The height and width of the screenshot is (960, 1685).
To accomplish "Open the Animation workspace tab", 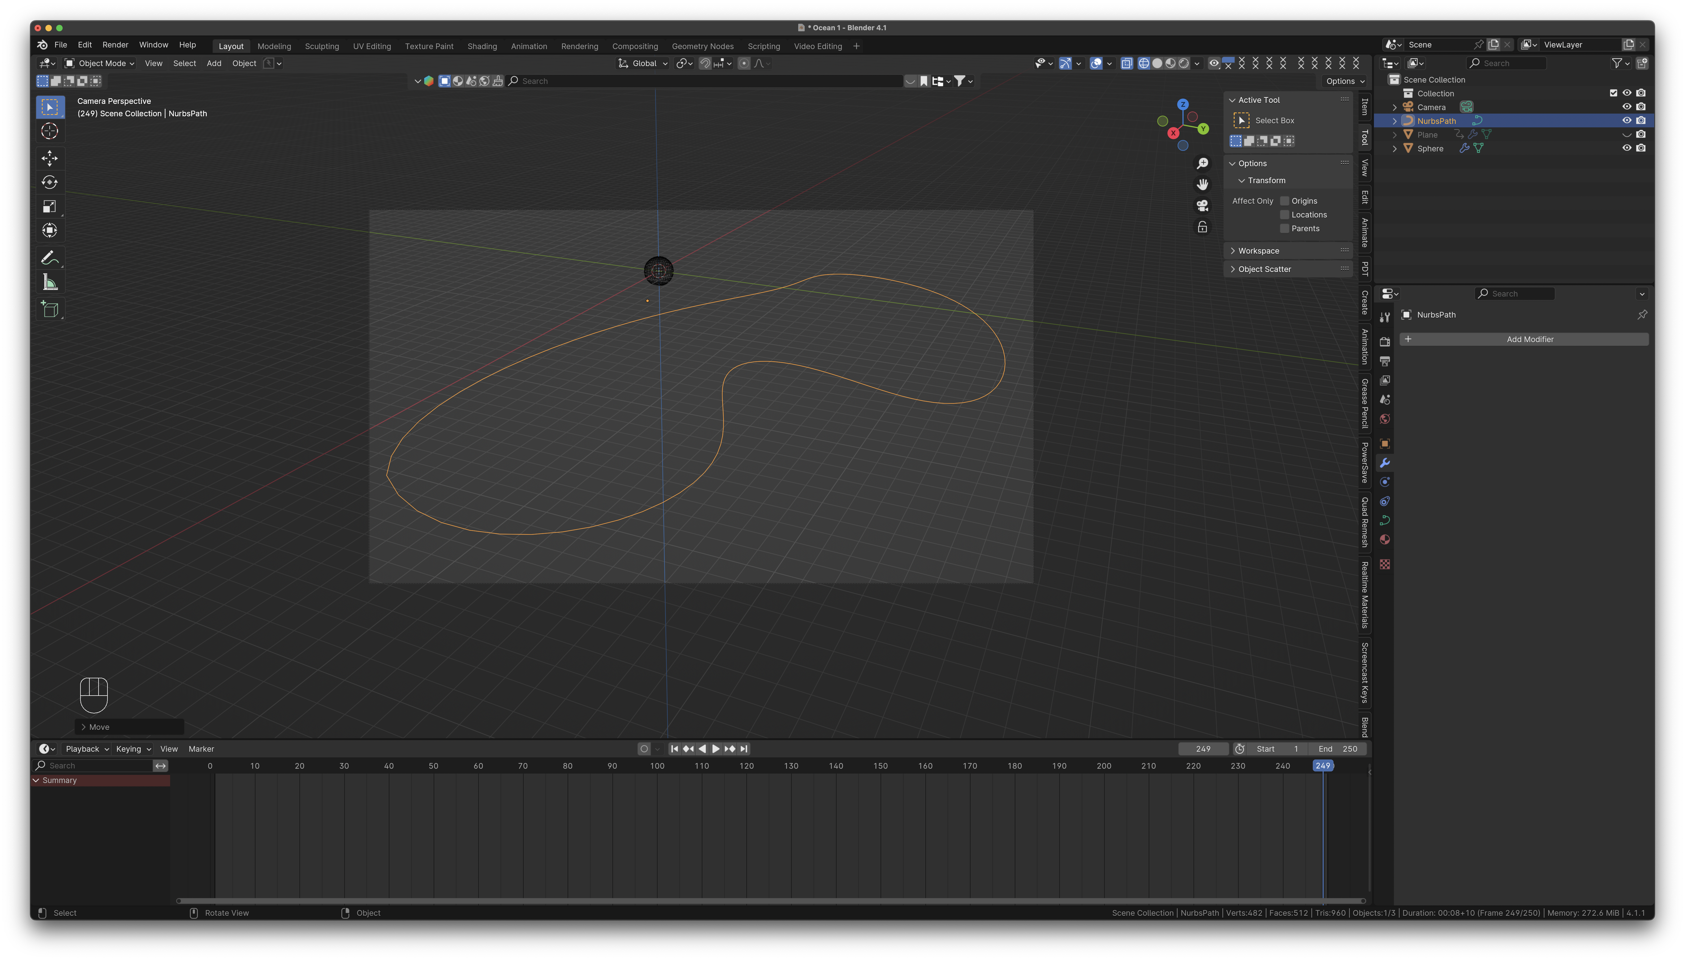I will coord(529,46).
